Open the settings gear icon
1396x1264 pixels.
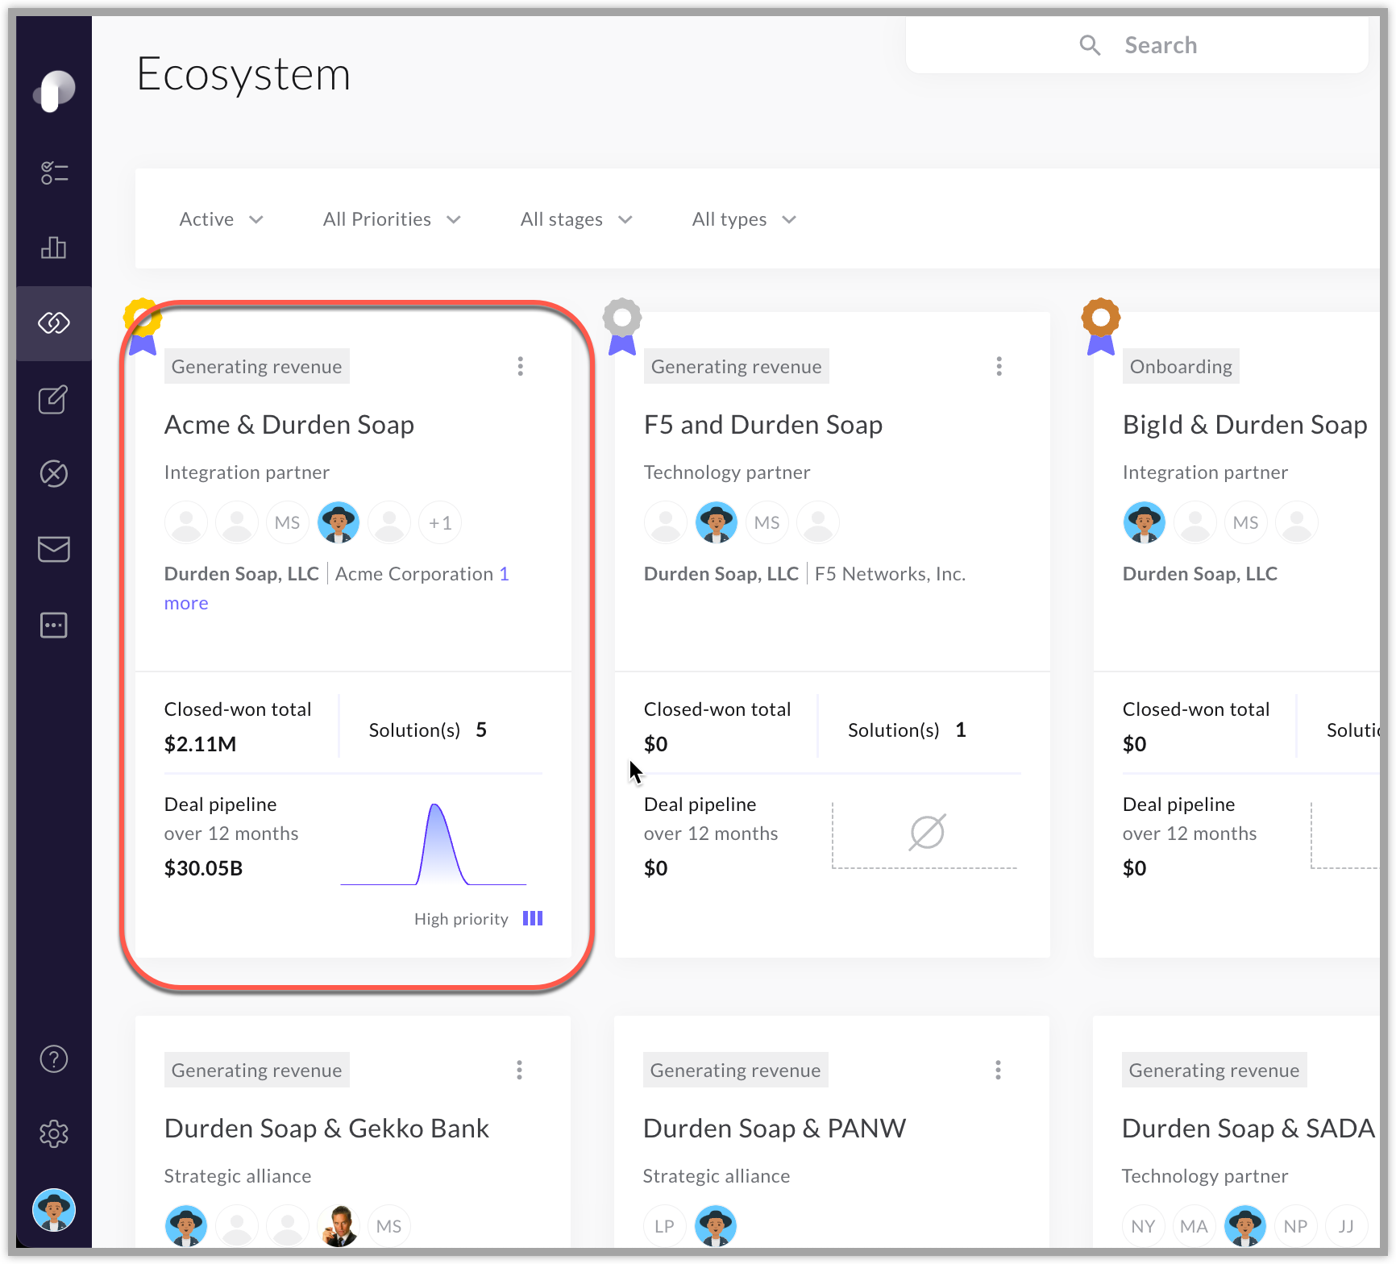click(x=54, y=1134)
